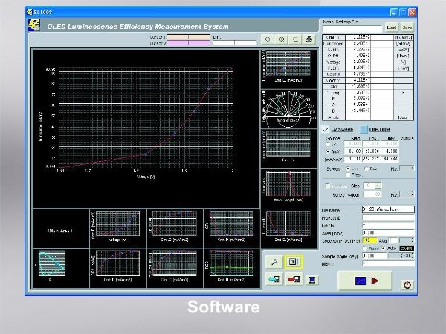Click the crosshair cursor tool icon
Screen dimensions: 446x334
(269, 39)
